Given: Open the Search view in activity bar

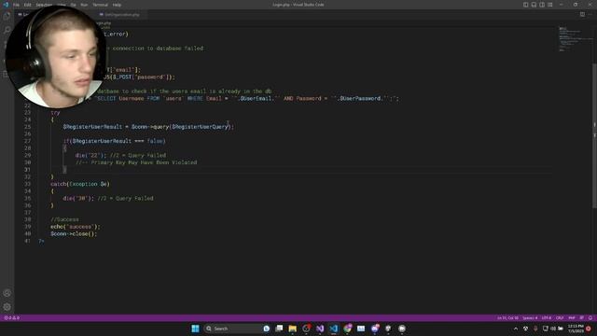Looking at the screenshot, I should click(x=7, y=30).
